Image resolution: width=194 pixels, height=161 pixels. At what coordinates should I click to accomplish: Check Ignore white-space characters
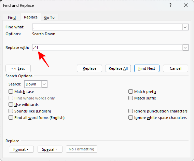[x=130, y=118]
